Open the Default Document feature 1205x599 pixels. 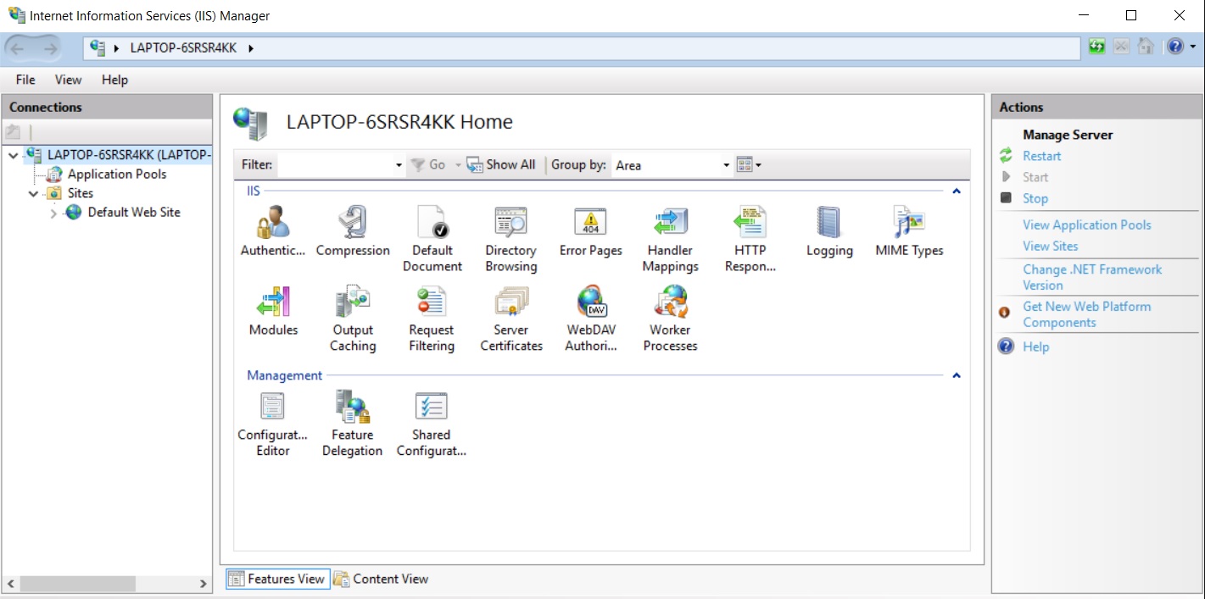click(432, 238)
